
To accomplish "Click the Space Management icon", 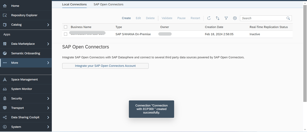I will 5,80.
